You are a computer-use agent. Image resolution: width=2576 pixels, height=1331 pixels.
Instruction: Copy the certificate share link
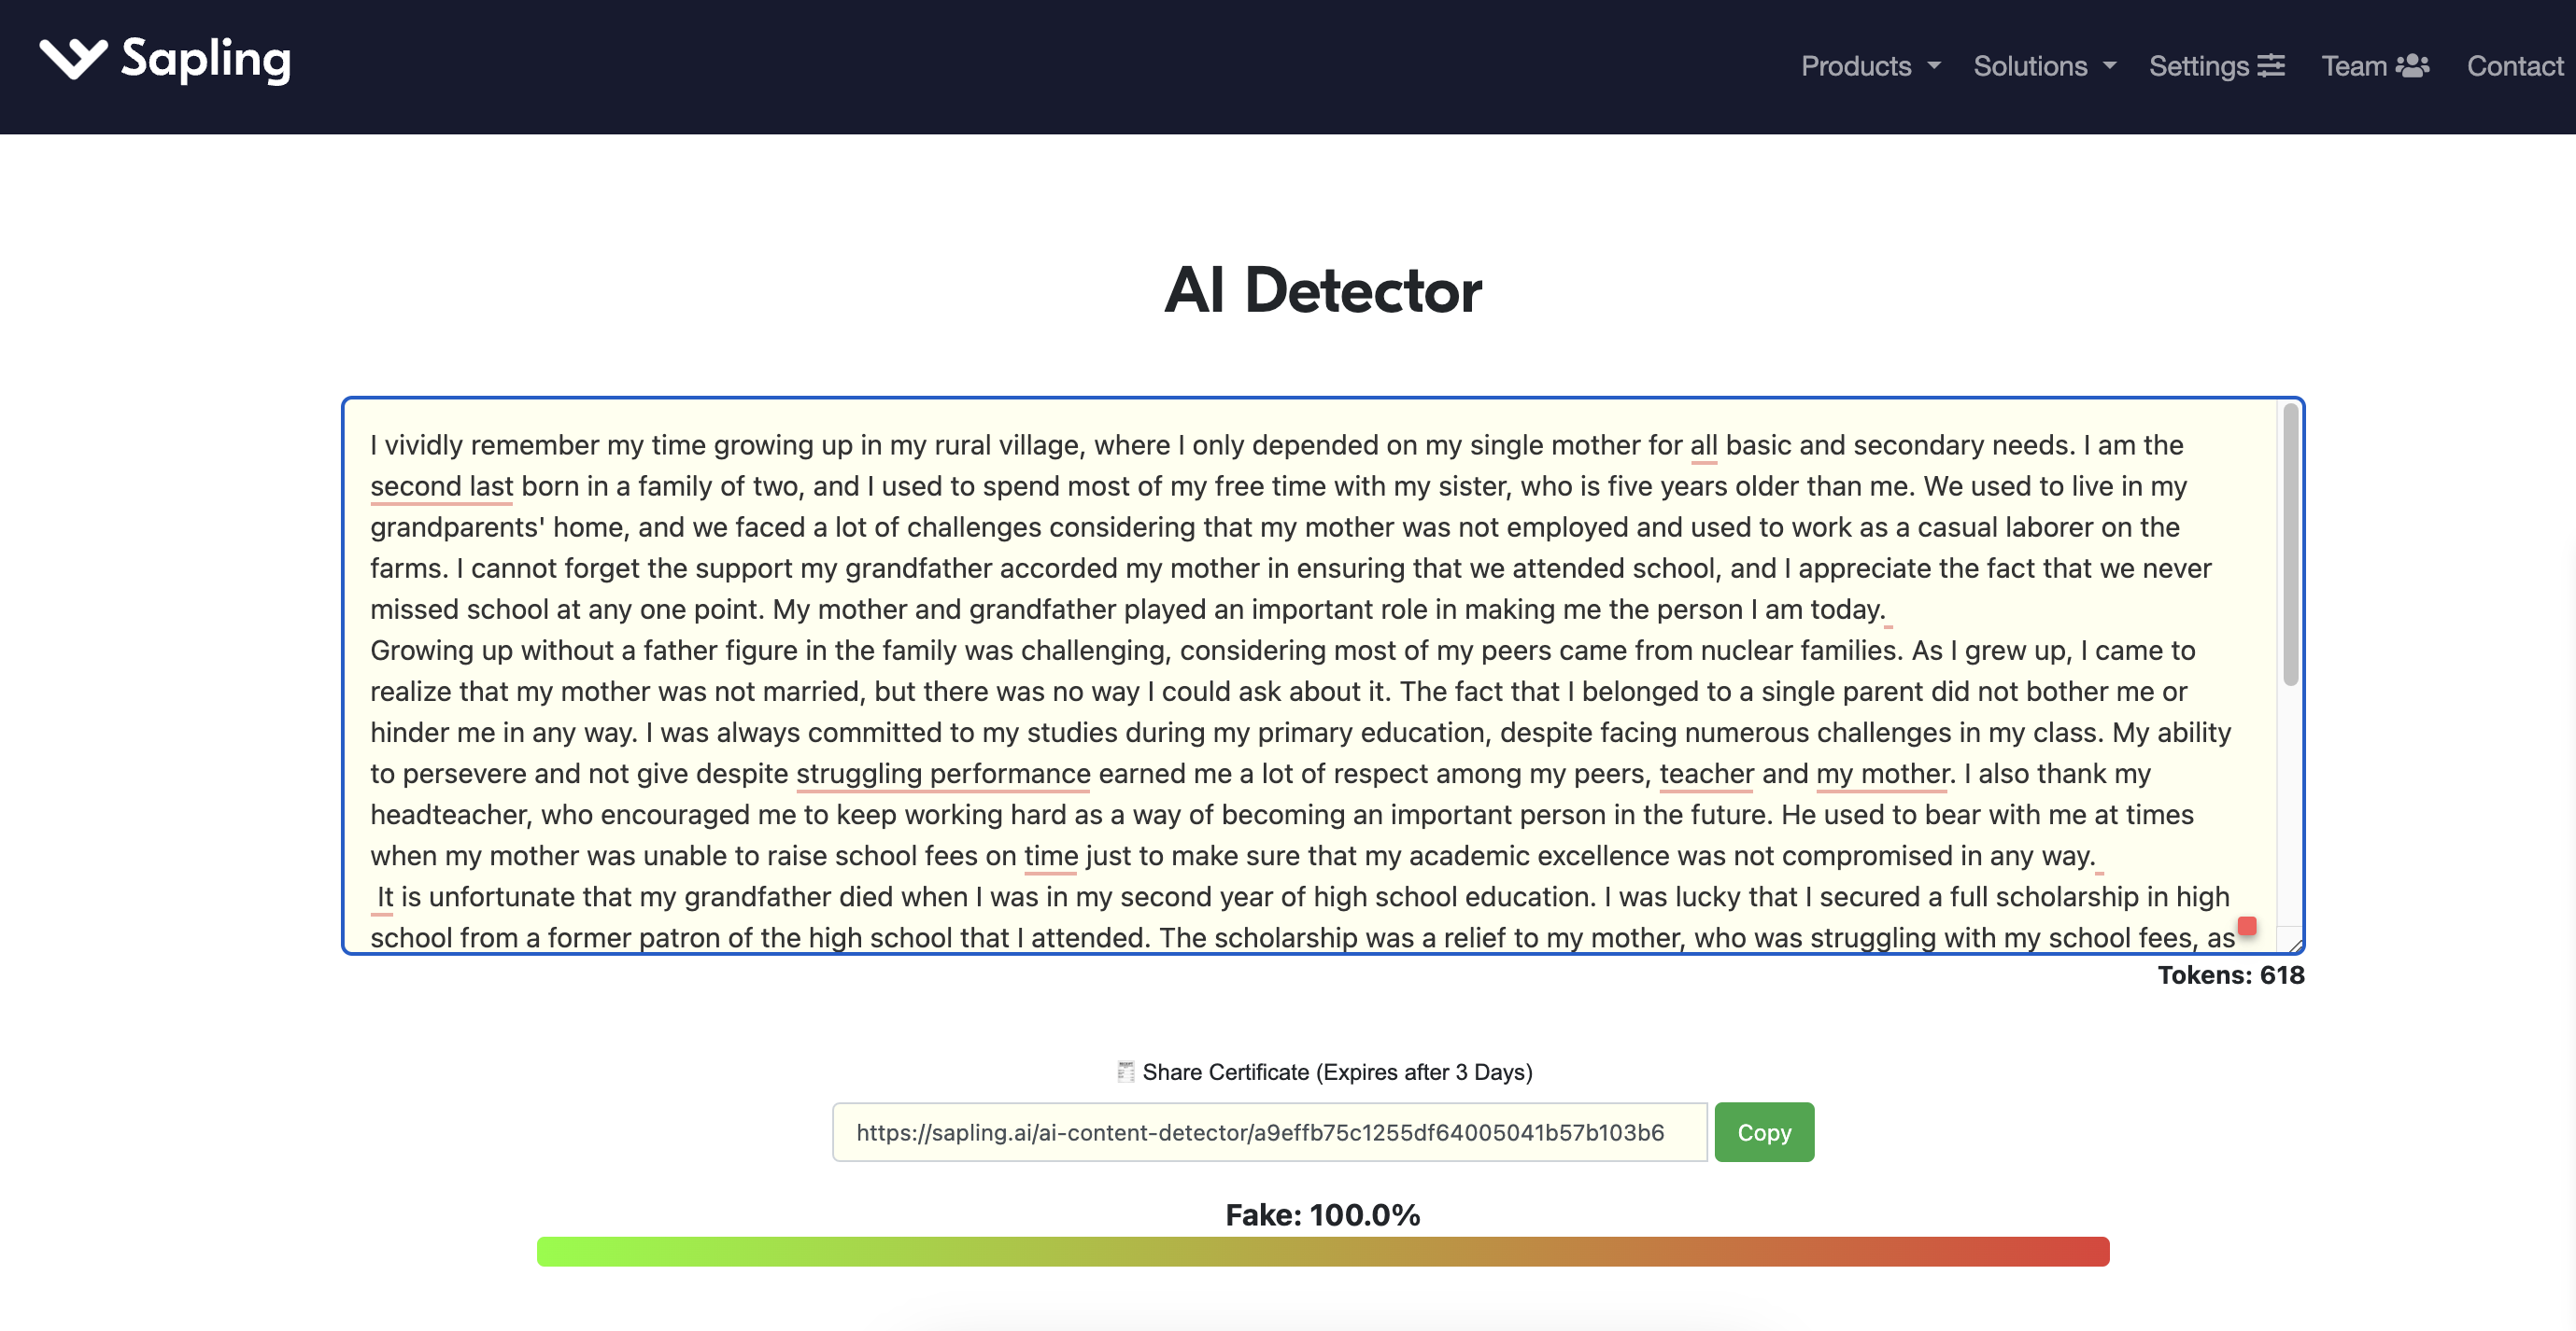point(1764,1131)
